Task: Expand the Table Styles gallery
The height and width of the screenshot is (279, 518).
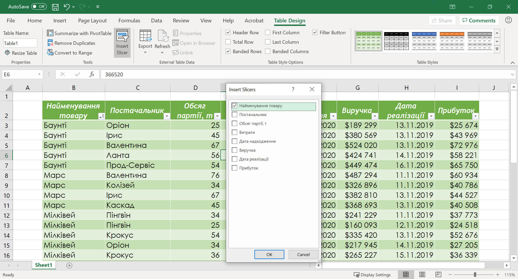Action: pyautogui.click(x=497, y=49)
